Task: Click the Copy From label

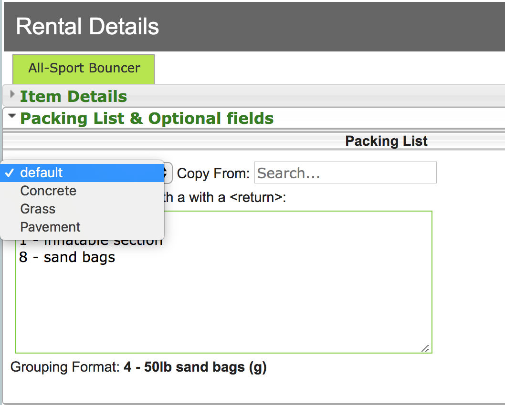Action: 213,173
